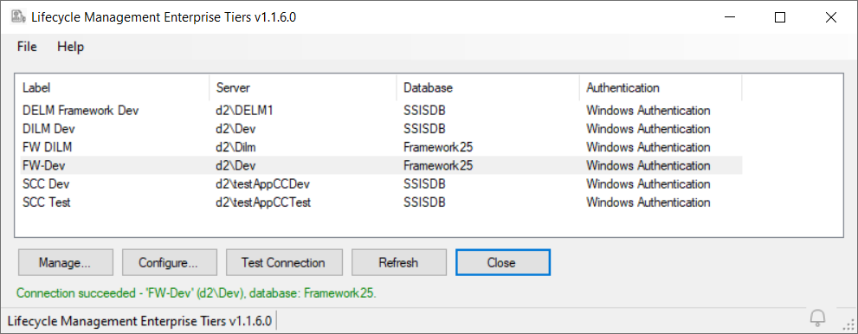Click server cell d2\DELM1

pos(244,111)
